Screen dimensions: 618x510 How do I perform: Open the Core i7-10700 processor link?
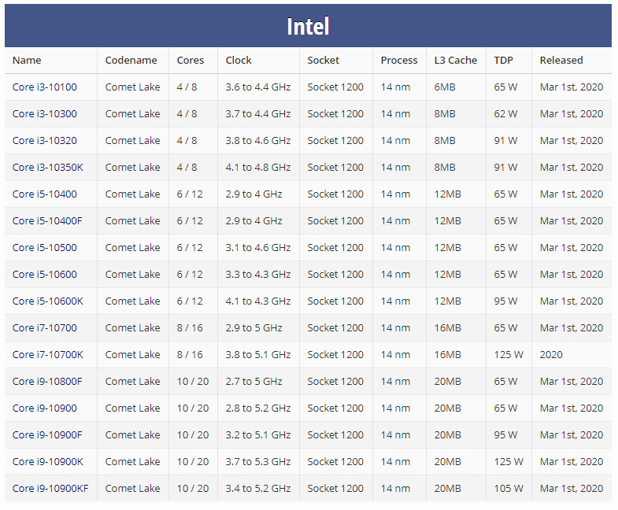pos(45,328)
